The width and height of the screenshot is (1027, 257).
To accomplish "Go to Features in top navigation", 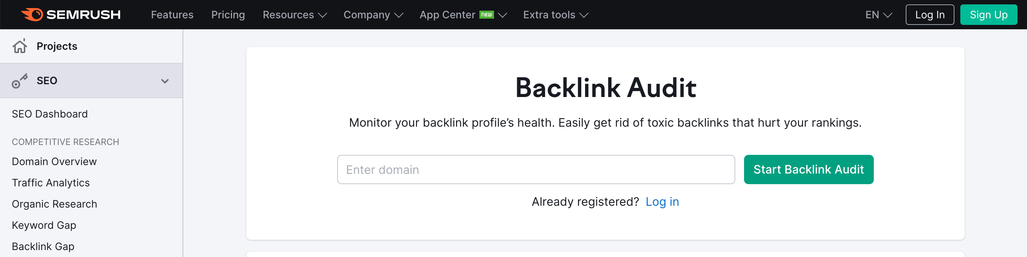I will point(172,15).
